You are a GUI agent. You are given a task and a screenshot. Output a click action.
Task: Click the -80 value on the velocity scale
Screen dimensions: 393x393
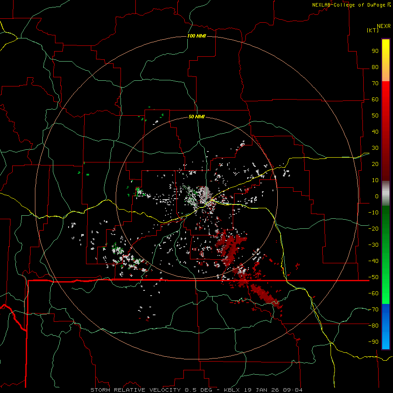373,326
